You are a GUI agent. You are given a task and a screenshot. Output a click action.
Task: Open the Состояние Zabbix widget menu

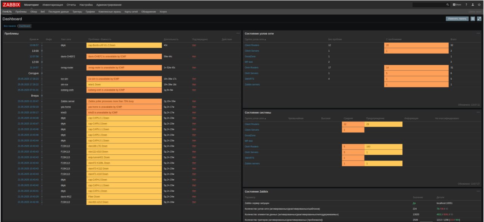[478, 191]
